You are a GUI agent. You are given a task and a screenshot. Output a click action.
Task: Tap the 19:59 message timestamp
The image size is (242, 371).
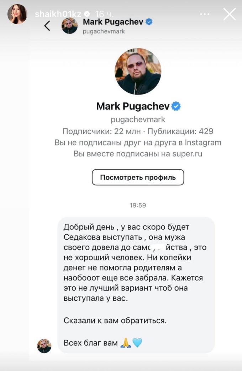(138, 205)
